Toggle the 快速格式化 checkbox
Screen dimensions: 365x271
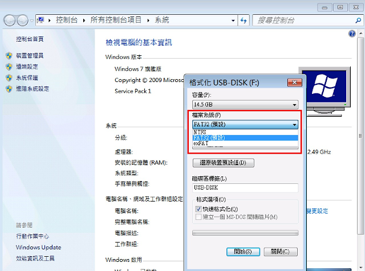point(198,209)
